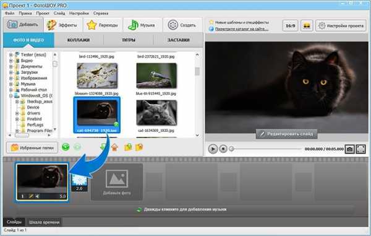Go to the home folder icon

coord(115,147)
